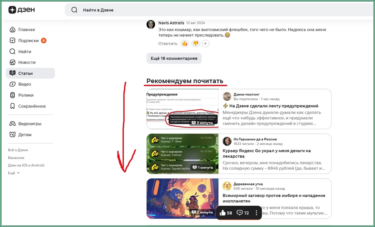Open the plus button to add another reaction
The height and width of the screenshot is (227, 375).
click(x=205, y=44)
